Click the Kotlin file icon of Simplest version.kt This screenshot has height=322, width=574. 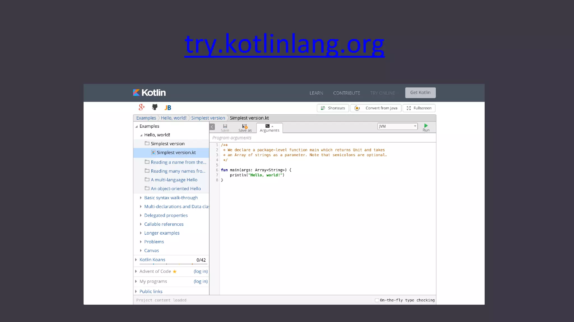(x=153, y=152)
